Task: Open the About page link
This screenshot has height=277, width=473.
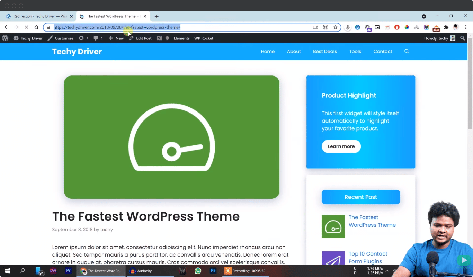Action: click(x=294, y=51)
